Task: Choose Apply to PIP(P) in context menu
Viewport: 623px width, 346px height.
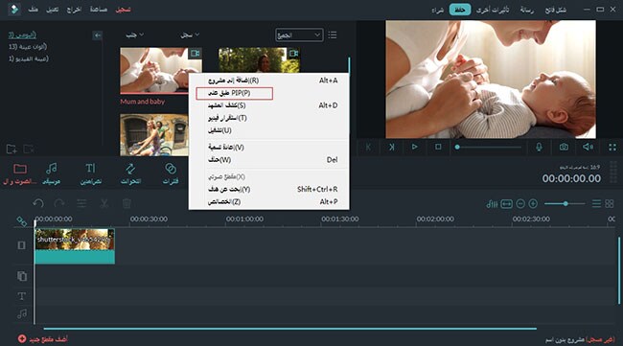Action: pos(235,93)
